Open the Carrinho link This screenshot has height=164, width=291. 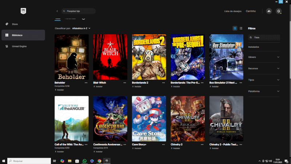click(251, 11)
